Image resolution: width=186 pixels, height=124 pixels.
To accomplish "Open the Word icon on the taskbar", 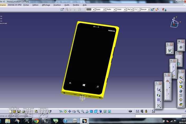I will pos(8,121).
